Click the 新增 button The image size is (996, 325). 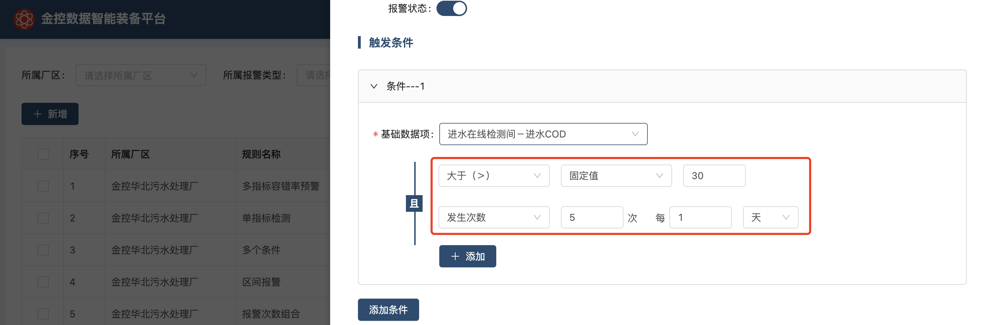coord(50,114)
